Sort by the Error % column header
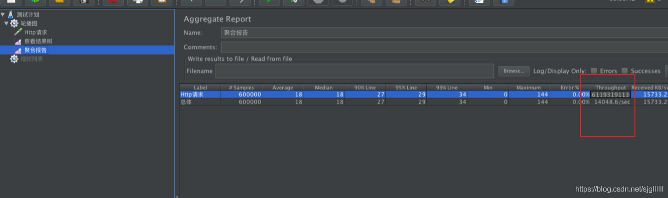The width and height of the screenshot is (668, 198). tap(570, 88)
